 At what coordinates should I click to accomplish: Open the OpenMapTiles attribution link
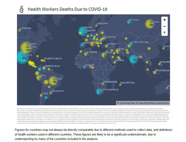126,103
